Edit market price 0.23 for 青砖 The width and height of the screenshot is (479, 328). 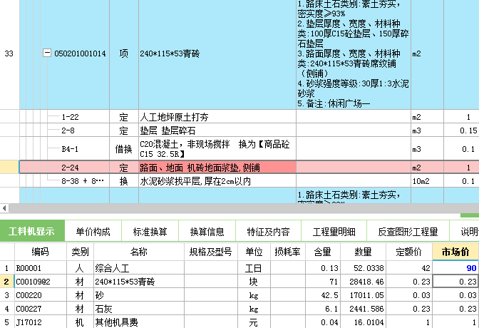coord(455,282)
